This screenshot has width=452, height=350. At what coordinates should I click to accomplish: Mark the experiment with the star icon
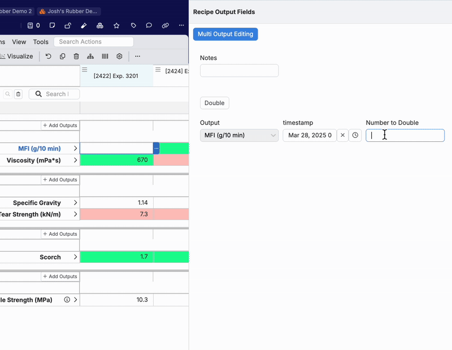coord(116,25)
